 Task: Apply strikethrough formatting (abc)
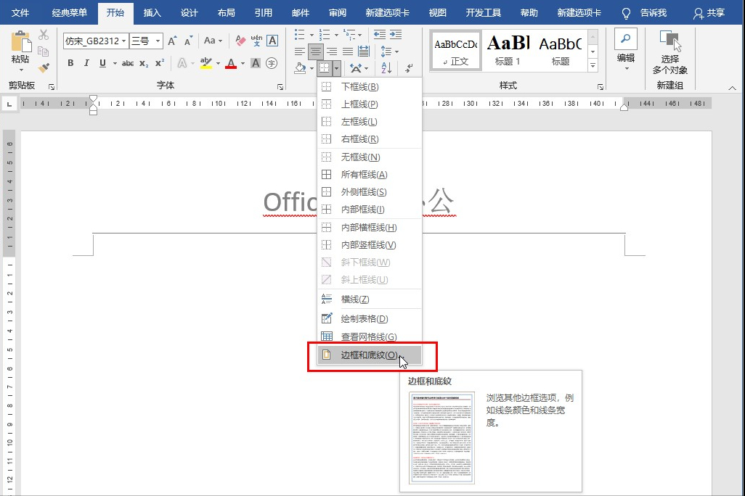coord(127,63)
